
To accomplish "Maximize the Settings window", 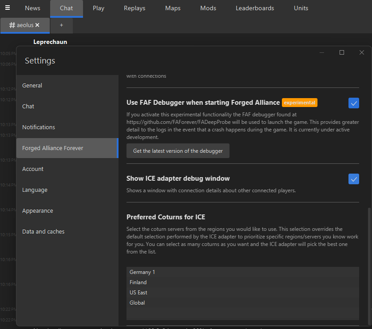I will click(x=342, y=52).
